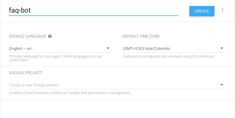Click the DEFAULT LANGUAGE heading label

click(x=27, y=36)
